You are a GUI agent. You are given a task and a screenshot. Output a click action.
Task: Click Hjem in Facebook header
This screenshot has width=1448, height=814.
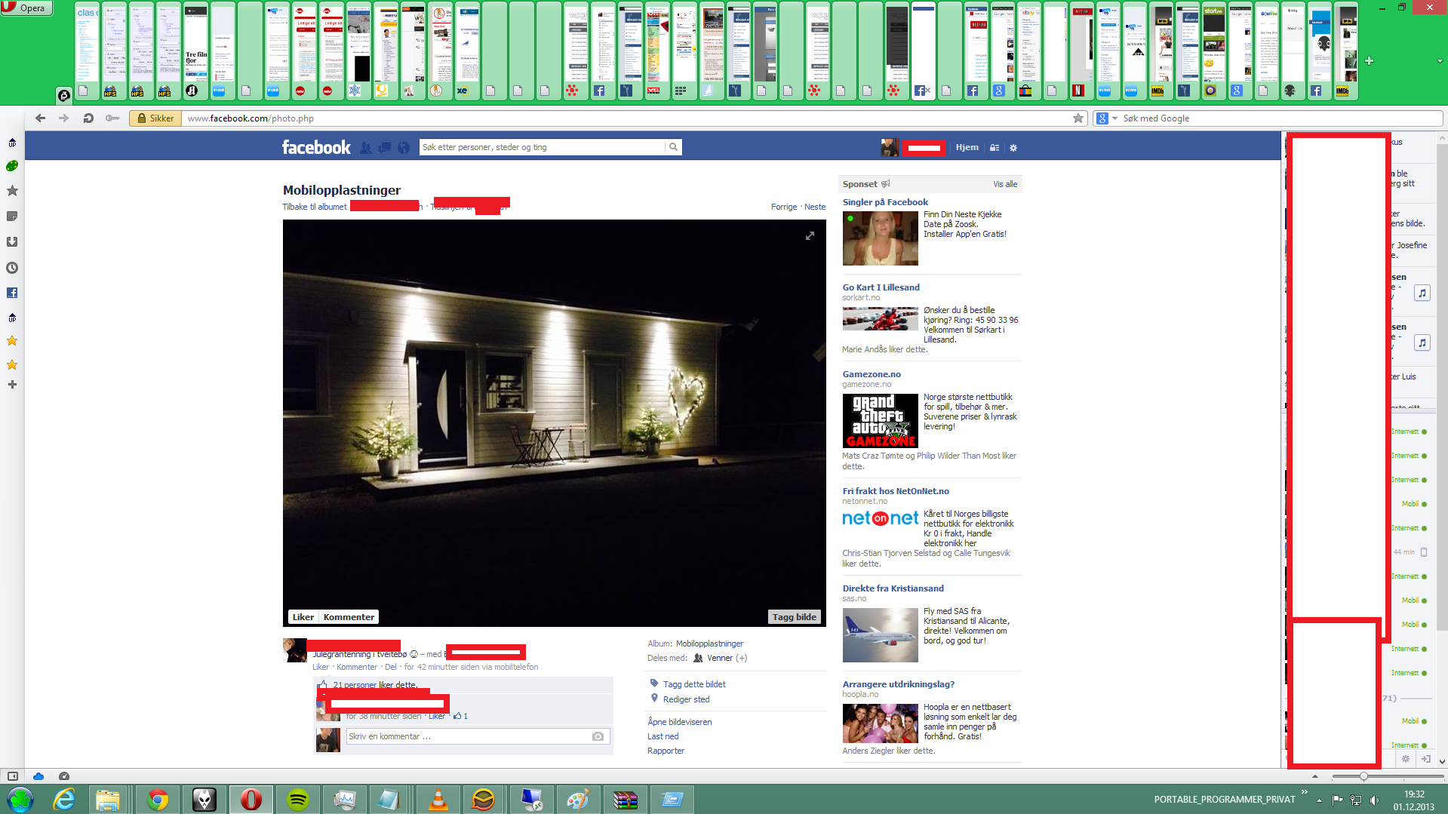(x=967, y=148)
